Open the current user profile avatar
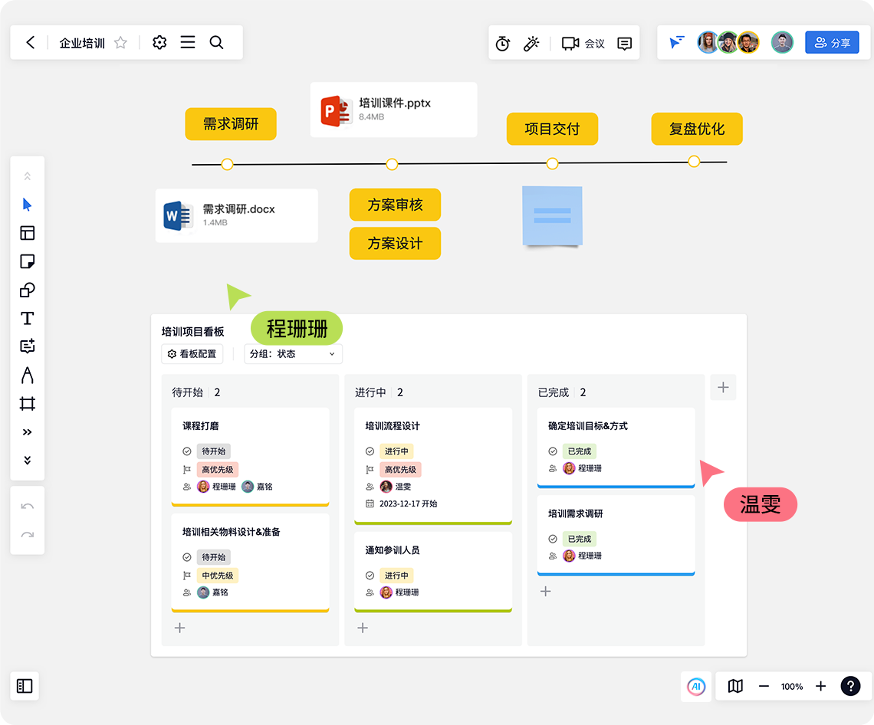 coord(782,42)
